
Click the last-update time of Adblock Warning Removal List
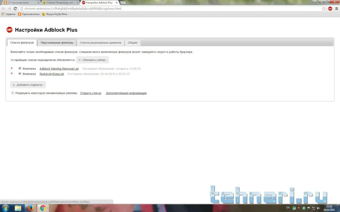(112, 69)
